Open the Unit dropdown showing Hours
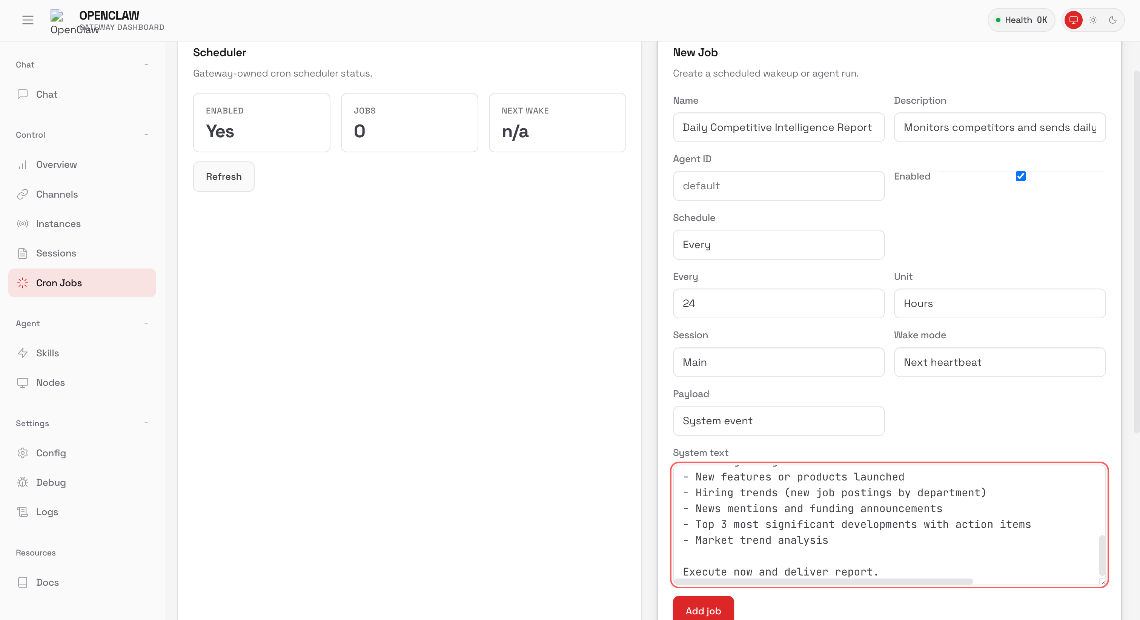 [x=999, y=304]
